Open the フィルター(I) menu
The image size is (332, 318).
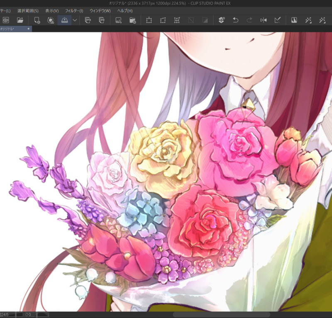(x=74, y=10)
